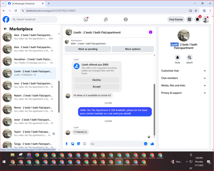Select the Messenger | Facebook tab

tap(26, 3)
